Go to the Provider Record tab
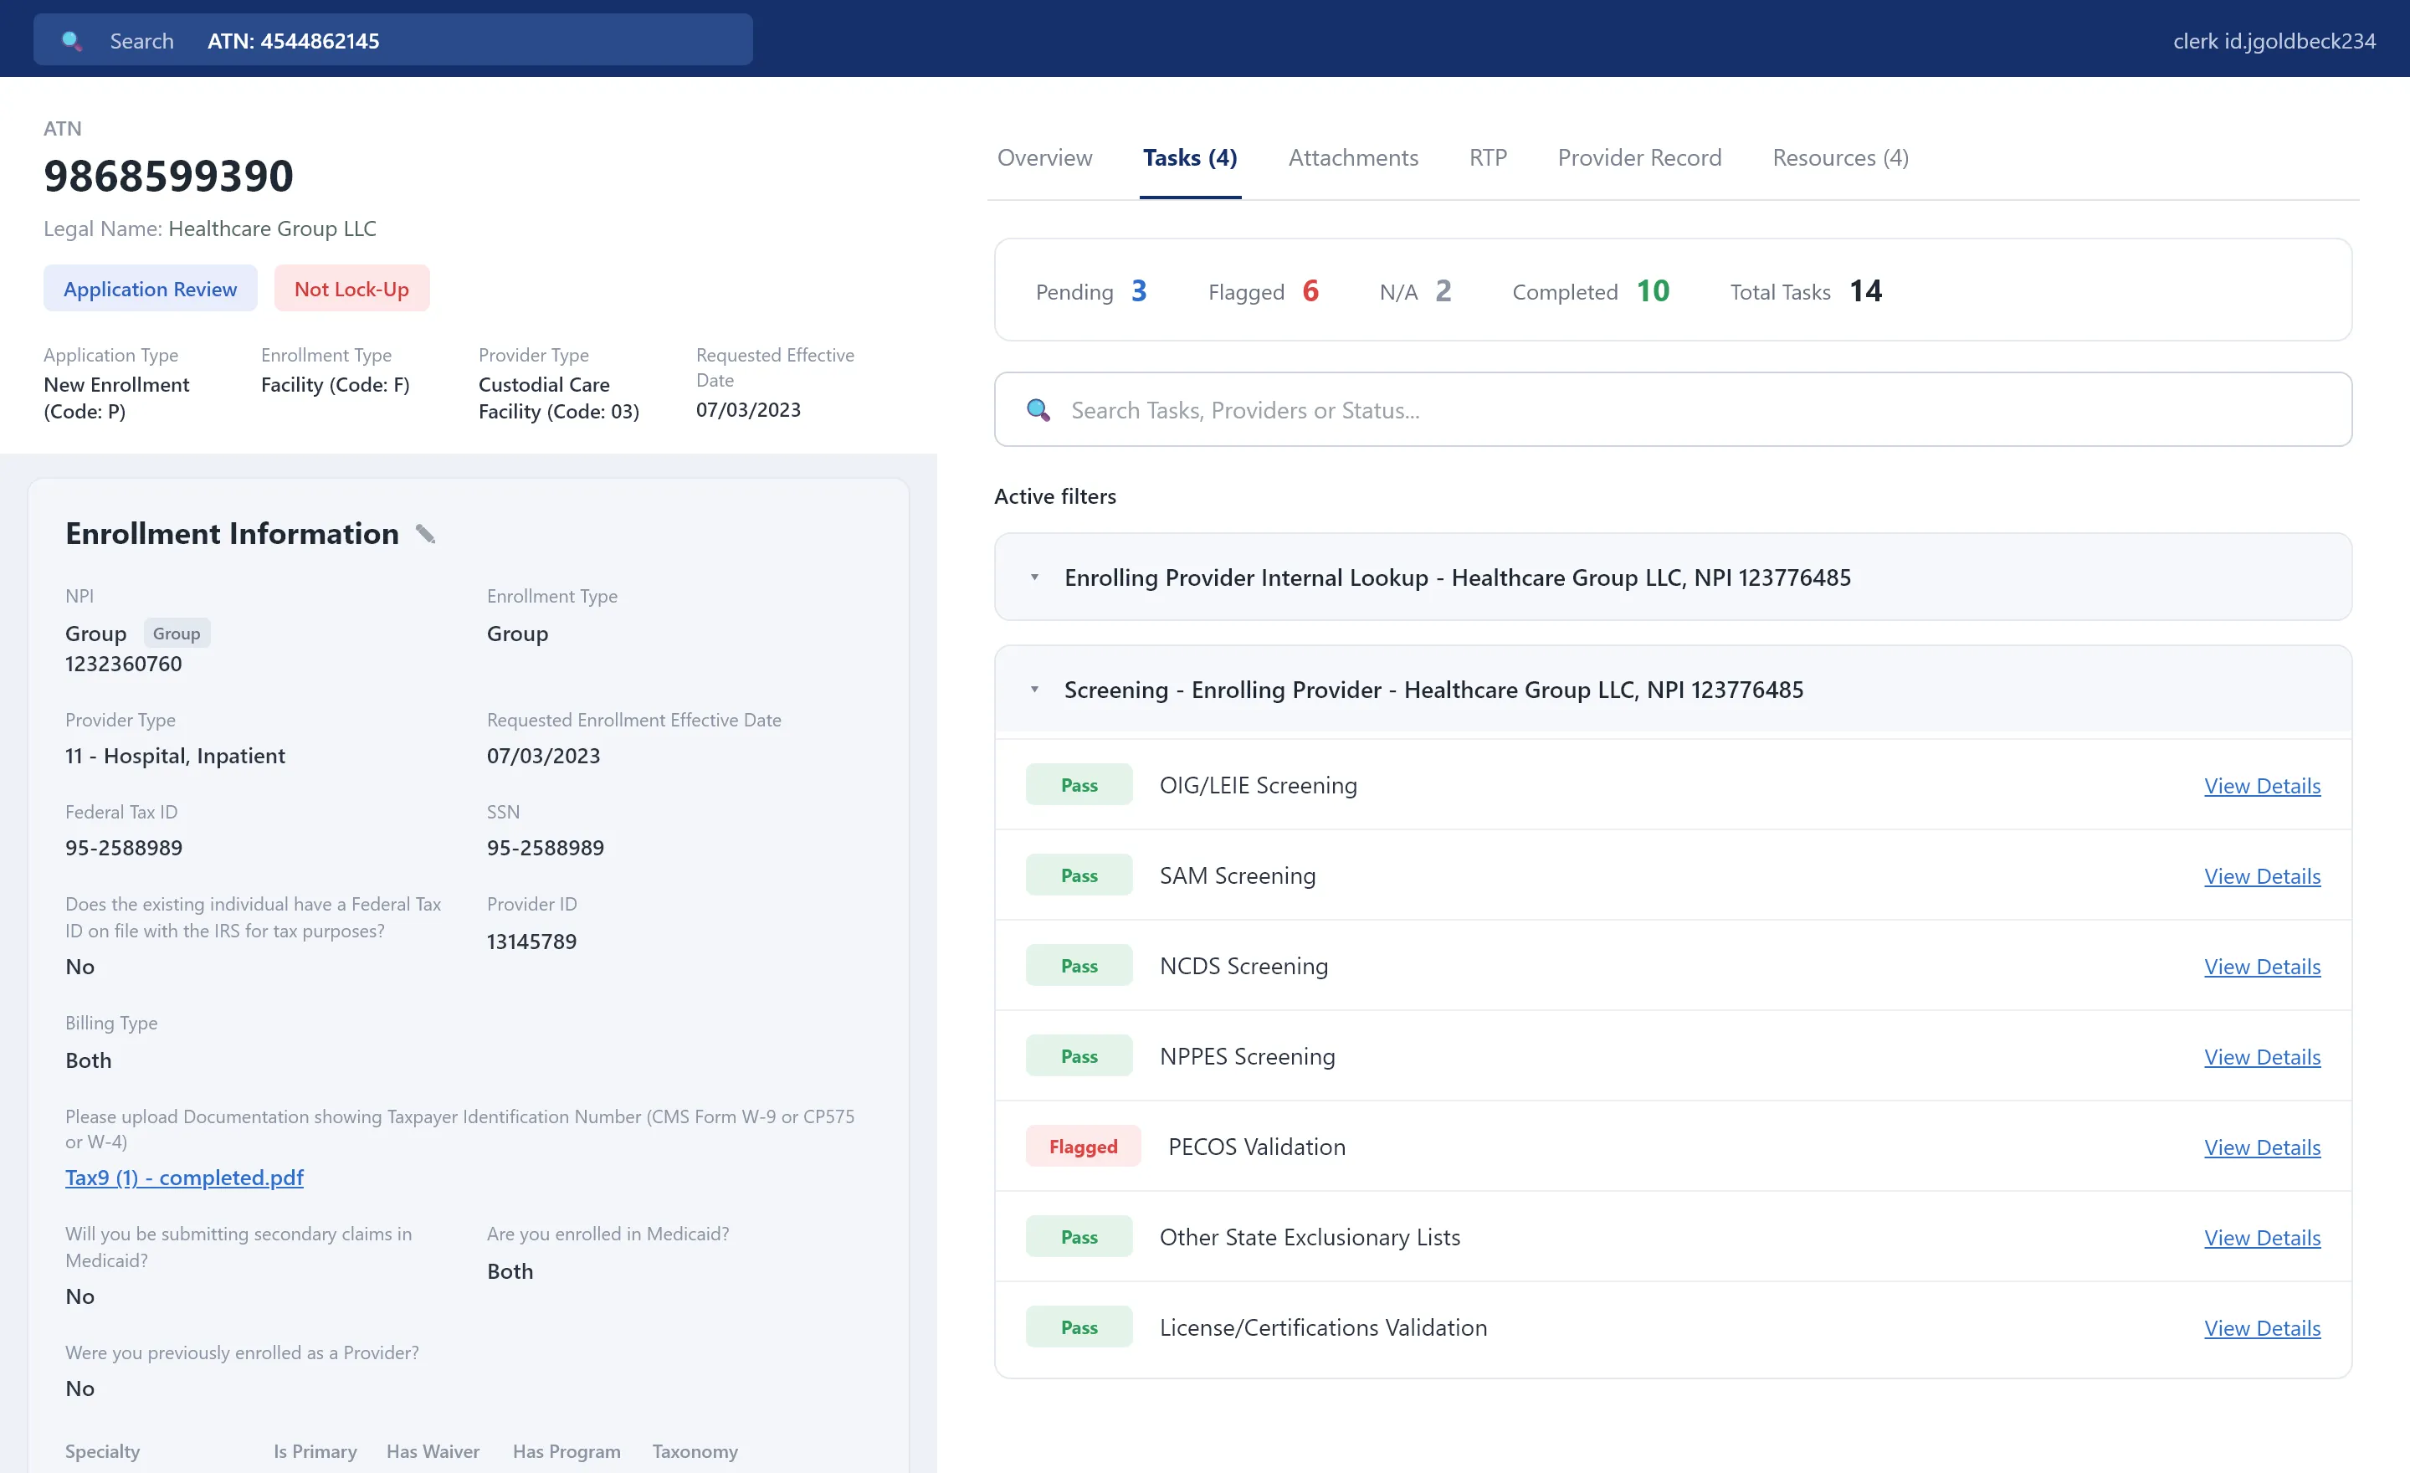Viewport: 2410px width, 1473px height. [1639, 157]
